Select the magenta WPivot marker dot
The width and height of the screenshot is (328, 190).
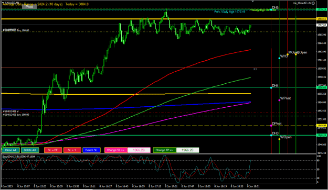tap(279, 100)
